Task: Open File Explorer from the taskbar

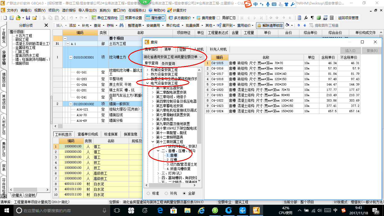Action: click(x=187, y=210)
